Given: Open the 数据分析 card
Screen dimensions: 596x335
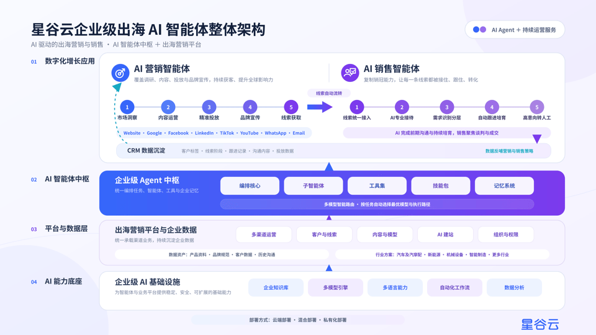Looking at the screenshot, I should (x=514, y=287).
